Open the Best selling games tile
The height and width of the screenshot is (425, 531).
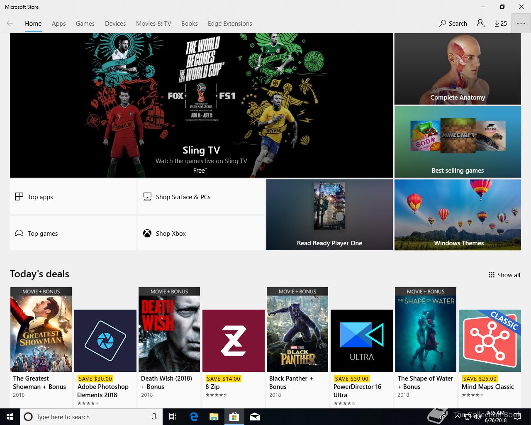point(458,142)
